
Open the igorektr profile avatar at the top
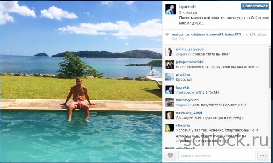pos(170,9)
